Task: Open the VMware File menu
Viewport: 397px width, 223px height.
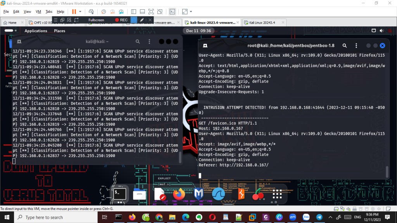Action: click(x=6, y=12)
